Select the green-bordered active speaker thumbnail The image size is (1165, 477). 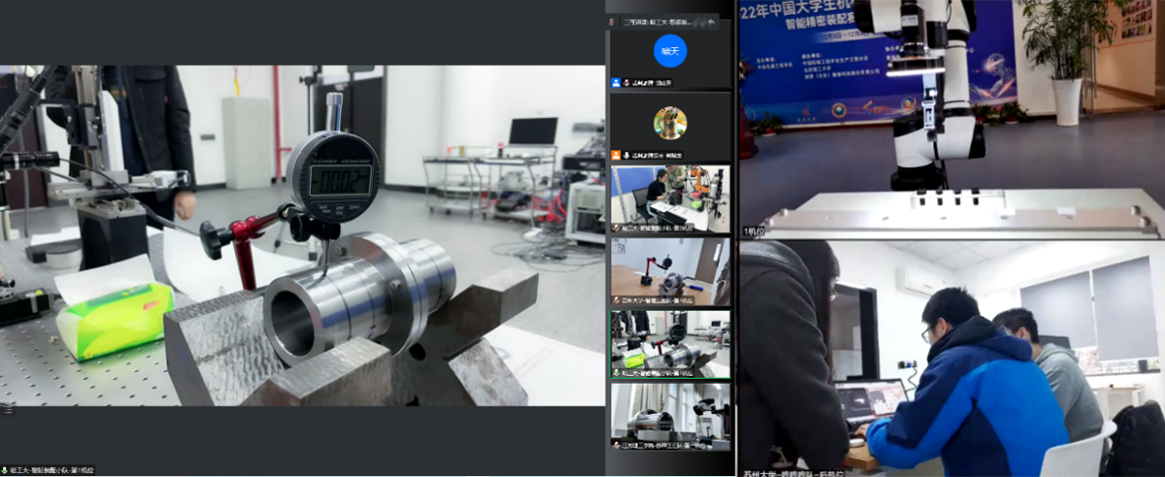click(x=670, y=343)
